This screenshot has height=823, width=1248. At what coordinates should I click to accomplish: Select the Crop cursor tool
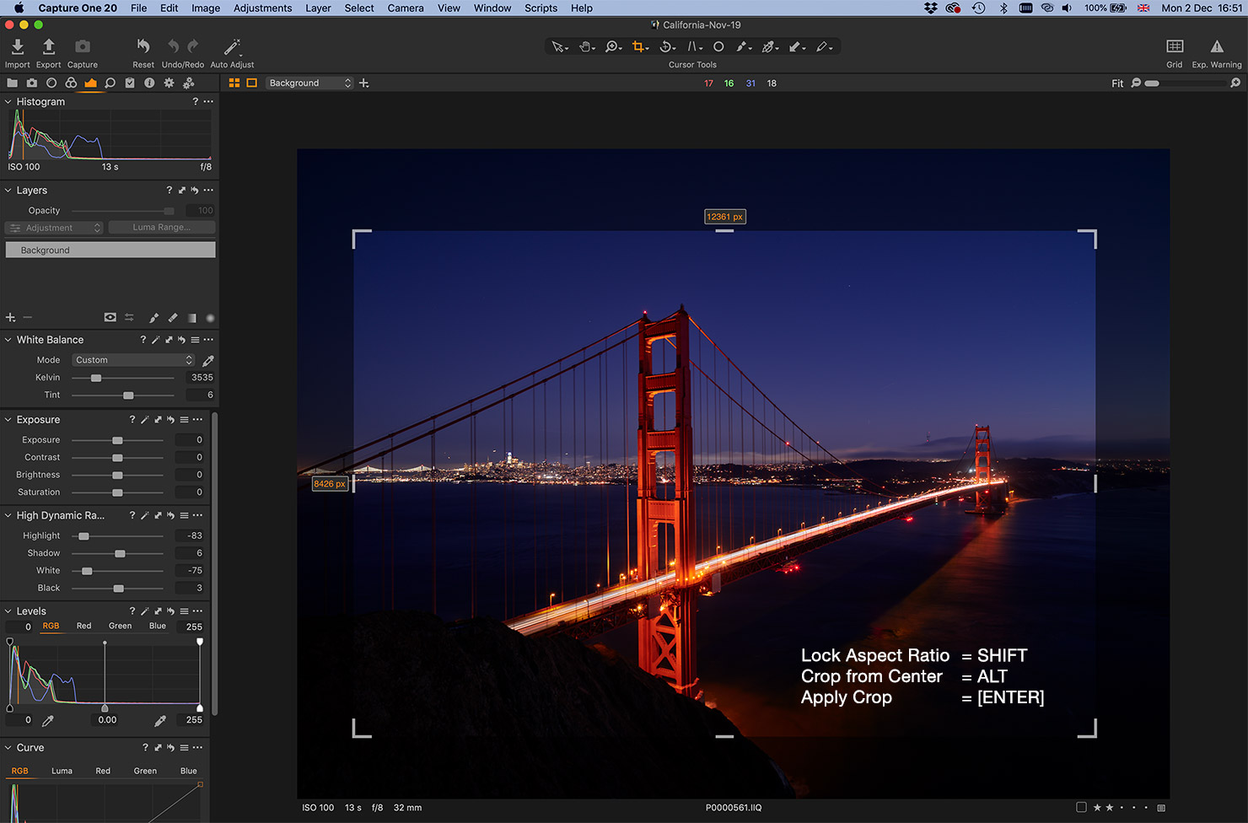tap(638, 47)
